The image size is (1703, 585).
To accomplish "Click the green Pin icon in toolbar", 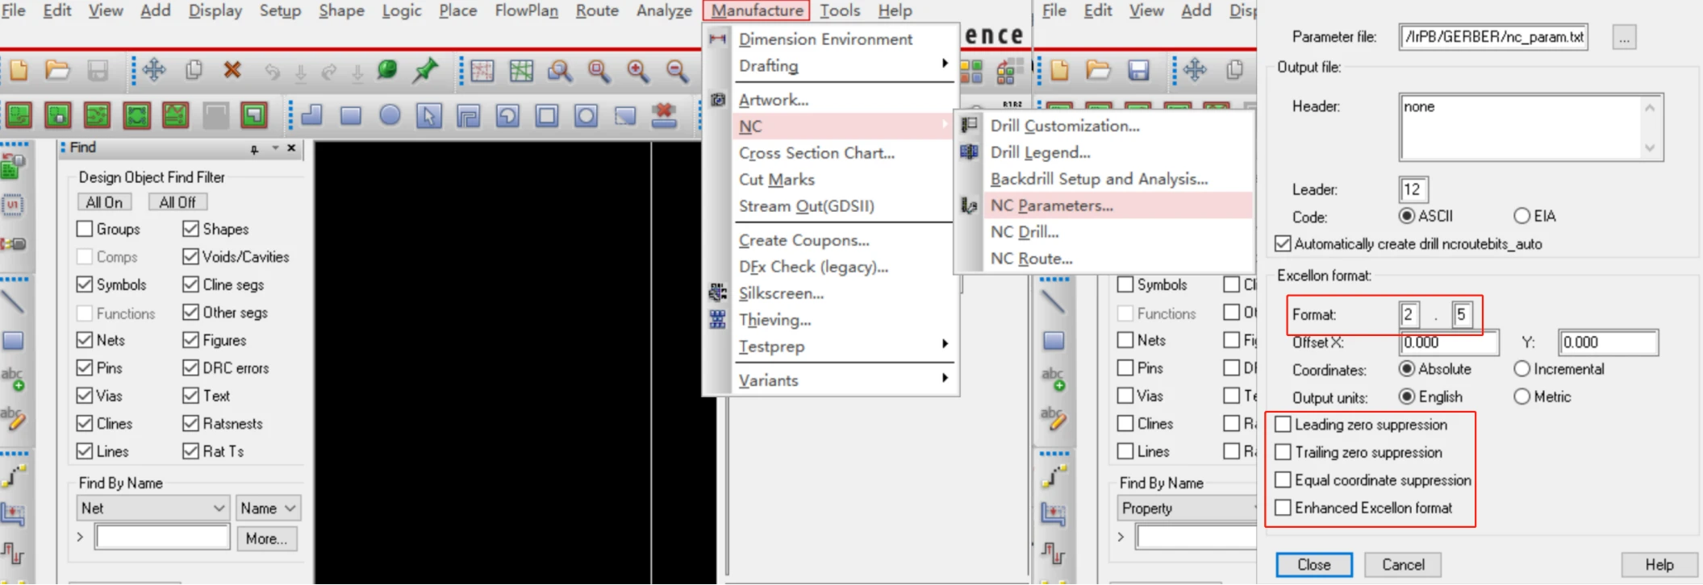I will 425,71.
